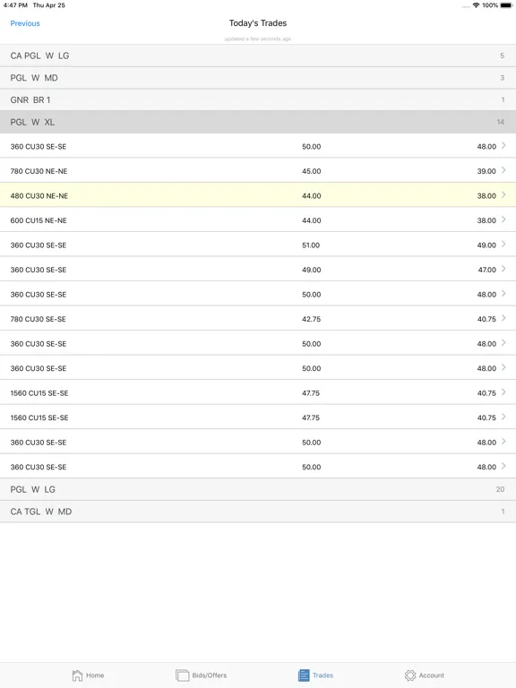The image size is (516, 688).
Task: Tap the 4:47 PM clock
Action: coord(15,5)
